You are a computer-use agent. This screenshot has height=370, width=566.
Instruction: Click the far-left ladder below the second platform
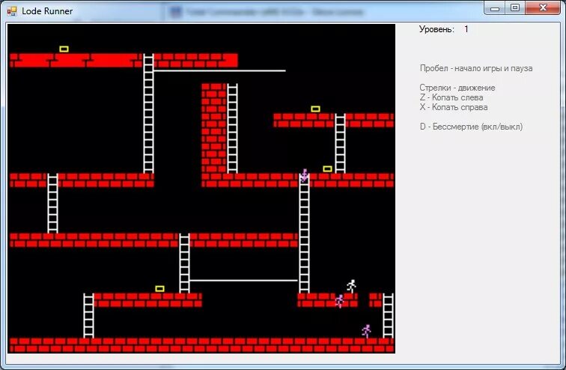52,203
